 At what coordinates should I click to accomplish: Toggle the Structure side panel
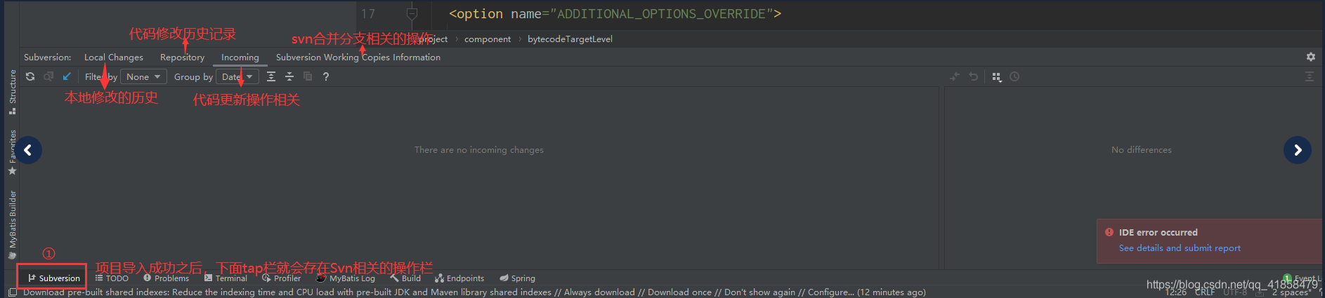click(x=12, y=91)
